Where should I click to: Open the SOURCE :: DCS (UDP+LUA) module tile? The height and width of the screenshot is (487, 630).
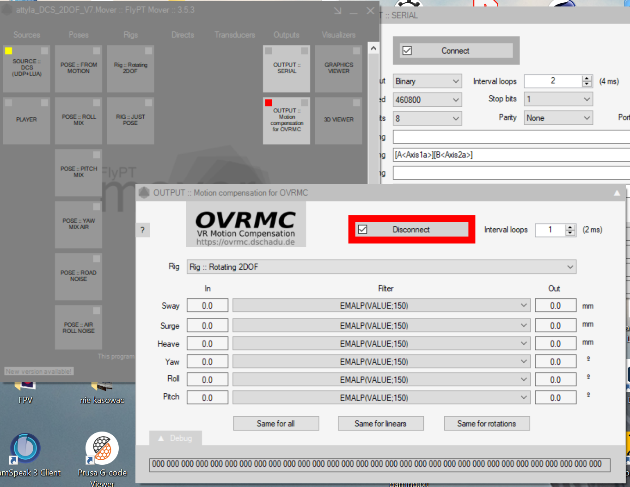26,68
